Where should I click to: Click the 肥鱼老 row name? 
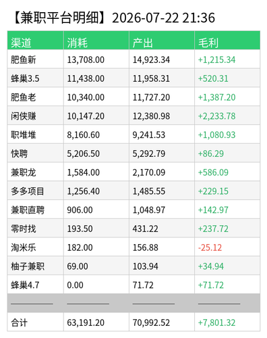24,97
